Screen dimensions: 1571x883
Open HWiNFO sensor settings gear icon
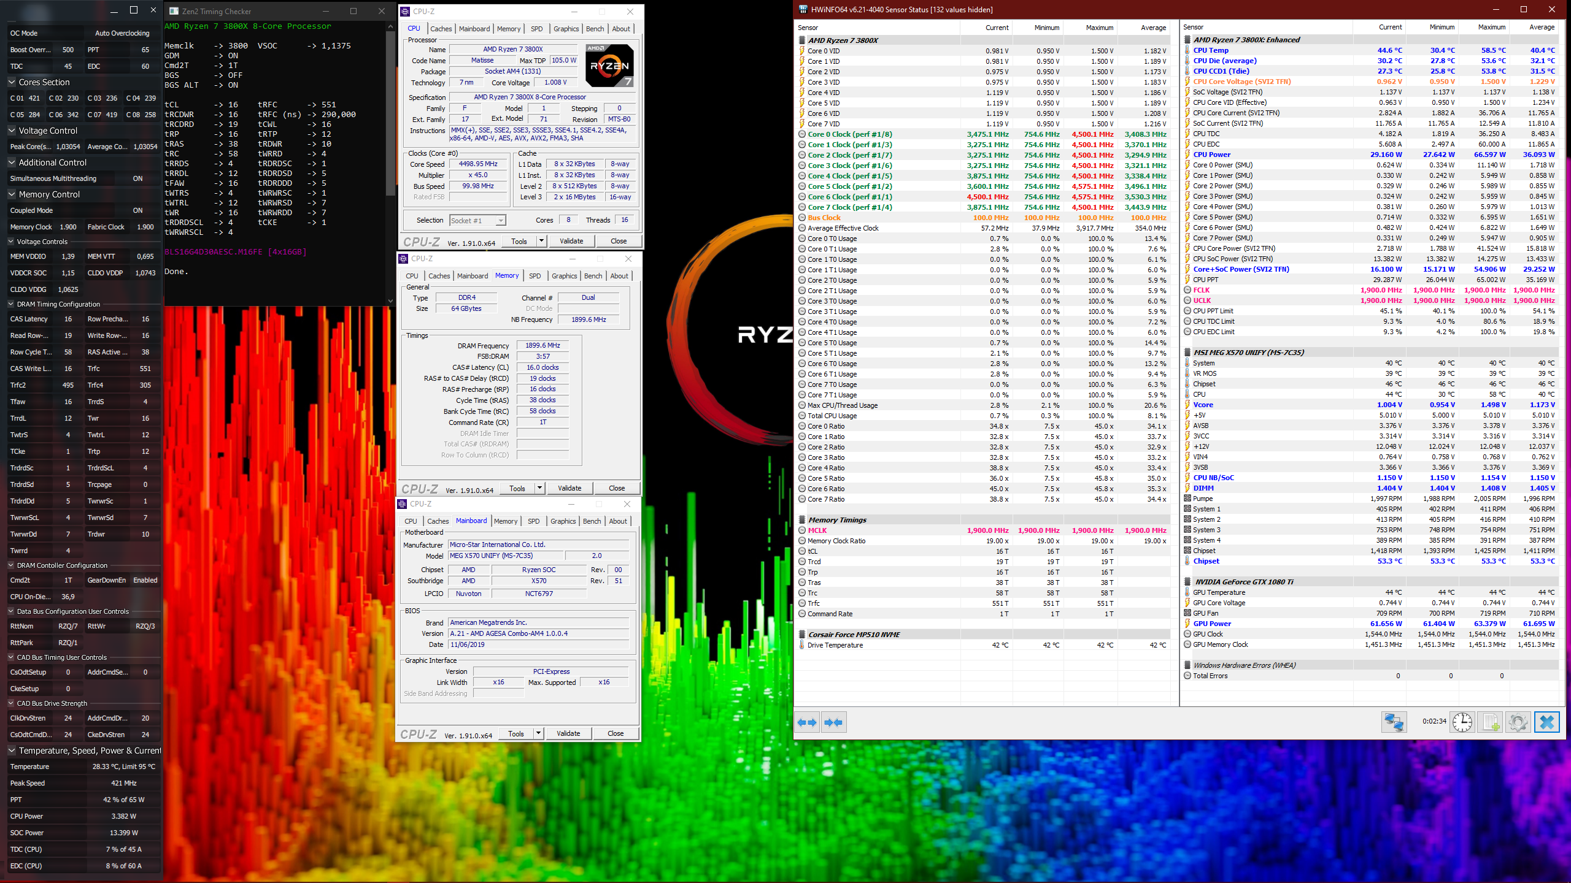pyautogui.click(x=1518, y=722)
